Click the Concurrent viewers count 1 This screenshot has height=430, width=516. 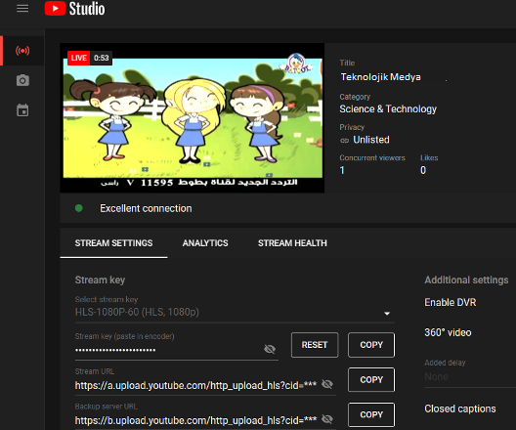click(x=342, y=170)
